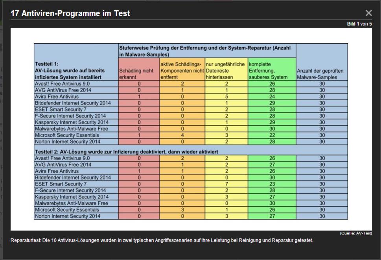Click green value 22 for Microsoft Security Essentials

[272, 135]
